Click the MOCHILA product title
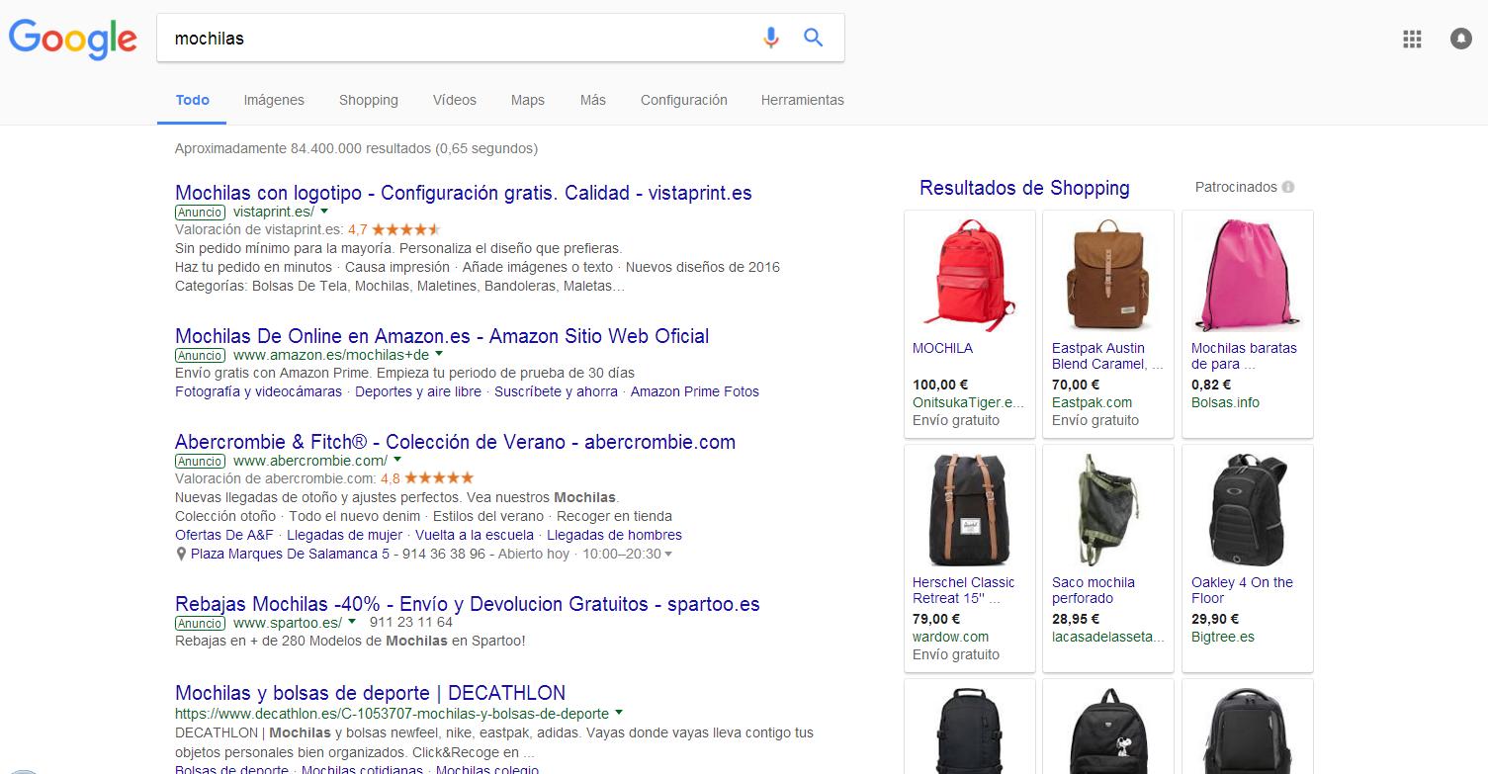 pyautogui.click(x=942, y=348)
